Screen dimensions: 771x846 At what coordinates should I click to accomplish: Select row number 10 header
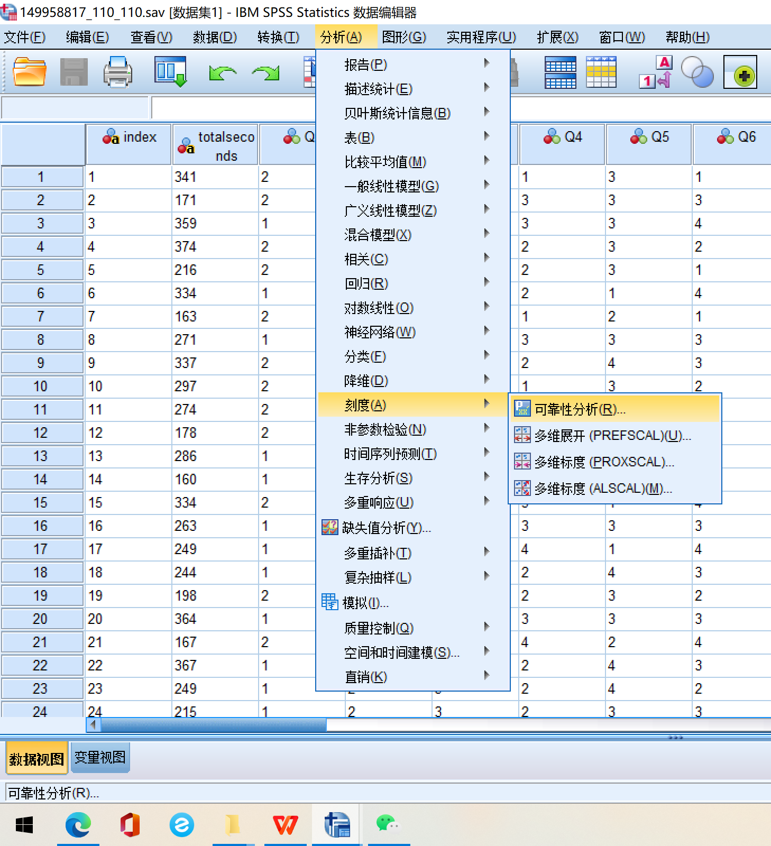(42, 386)
